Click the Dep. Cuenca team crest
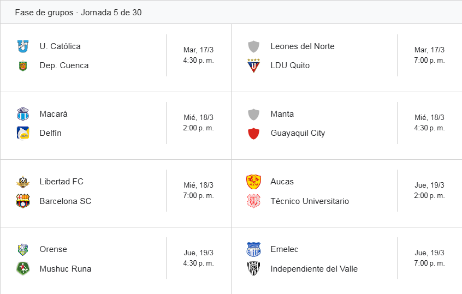The height and width of the screenshot is (294, 462). click(x=22, y=65)
